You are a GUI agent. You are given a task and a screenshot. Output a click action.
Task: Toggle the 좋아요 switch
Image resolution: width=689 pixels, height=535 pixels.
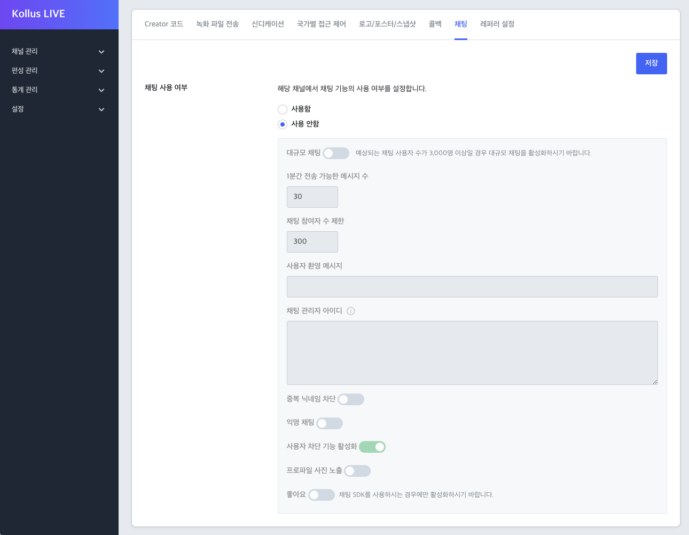(322, 495)
